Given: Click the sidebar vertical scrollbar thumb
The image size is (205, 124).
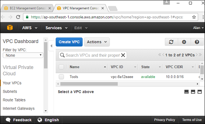Looking at the screenshot, I should 46,55.
